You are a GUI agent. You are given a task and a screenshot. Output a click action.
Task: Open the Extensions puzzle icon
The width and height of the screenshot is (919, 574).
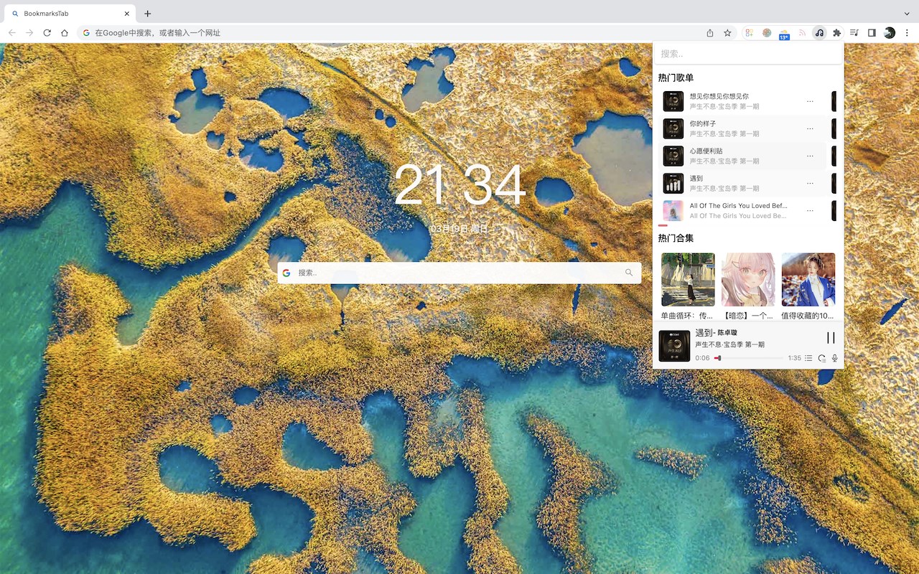coord(836,33)
